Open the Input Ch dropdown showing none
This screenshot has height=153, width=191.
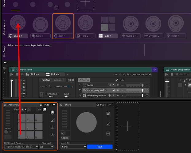click(73, 147)
